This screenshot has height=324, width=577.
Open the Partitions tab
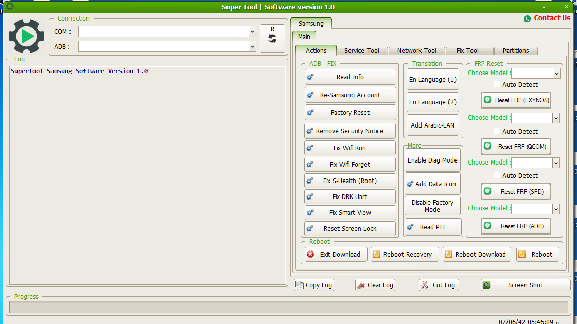coord(516,51)
